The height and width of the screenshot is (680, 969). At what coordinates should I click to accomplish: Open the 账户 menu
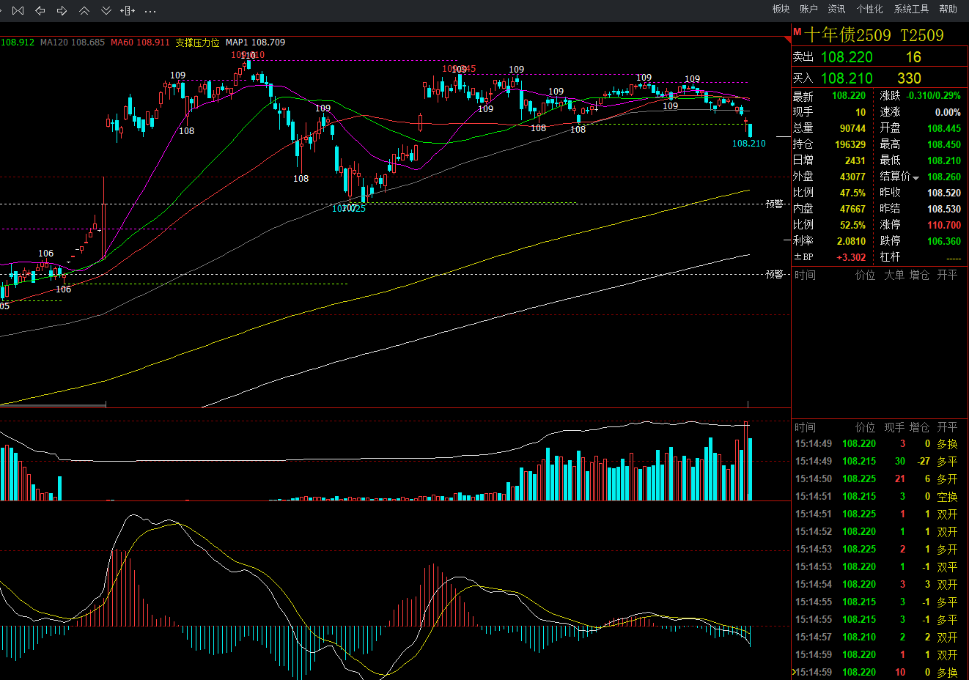click(x=808, y=9)
